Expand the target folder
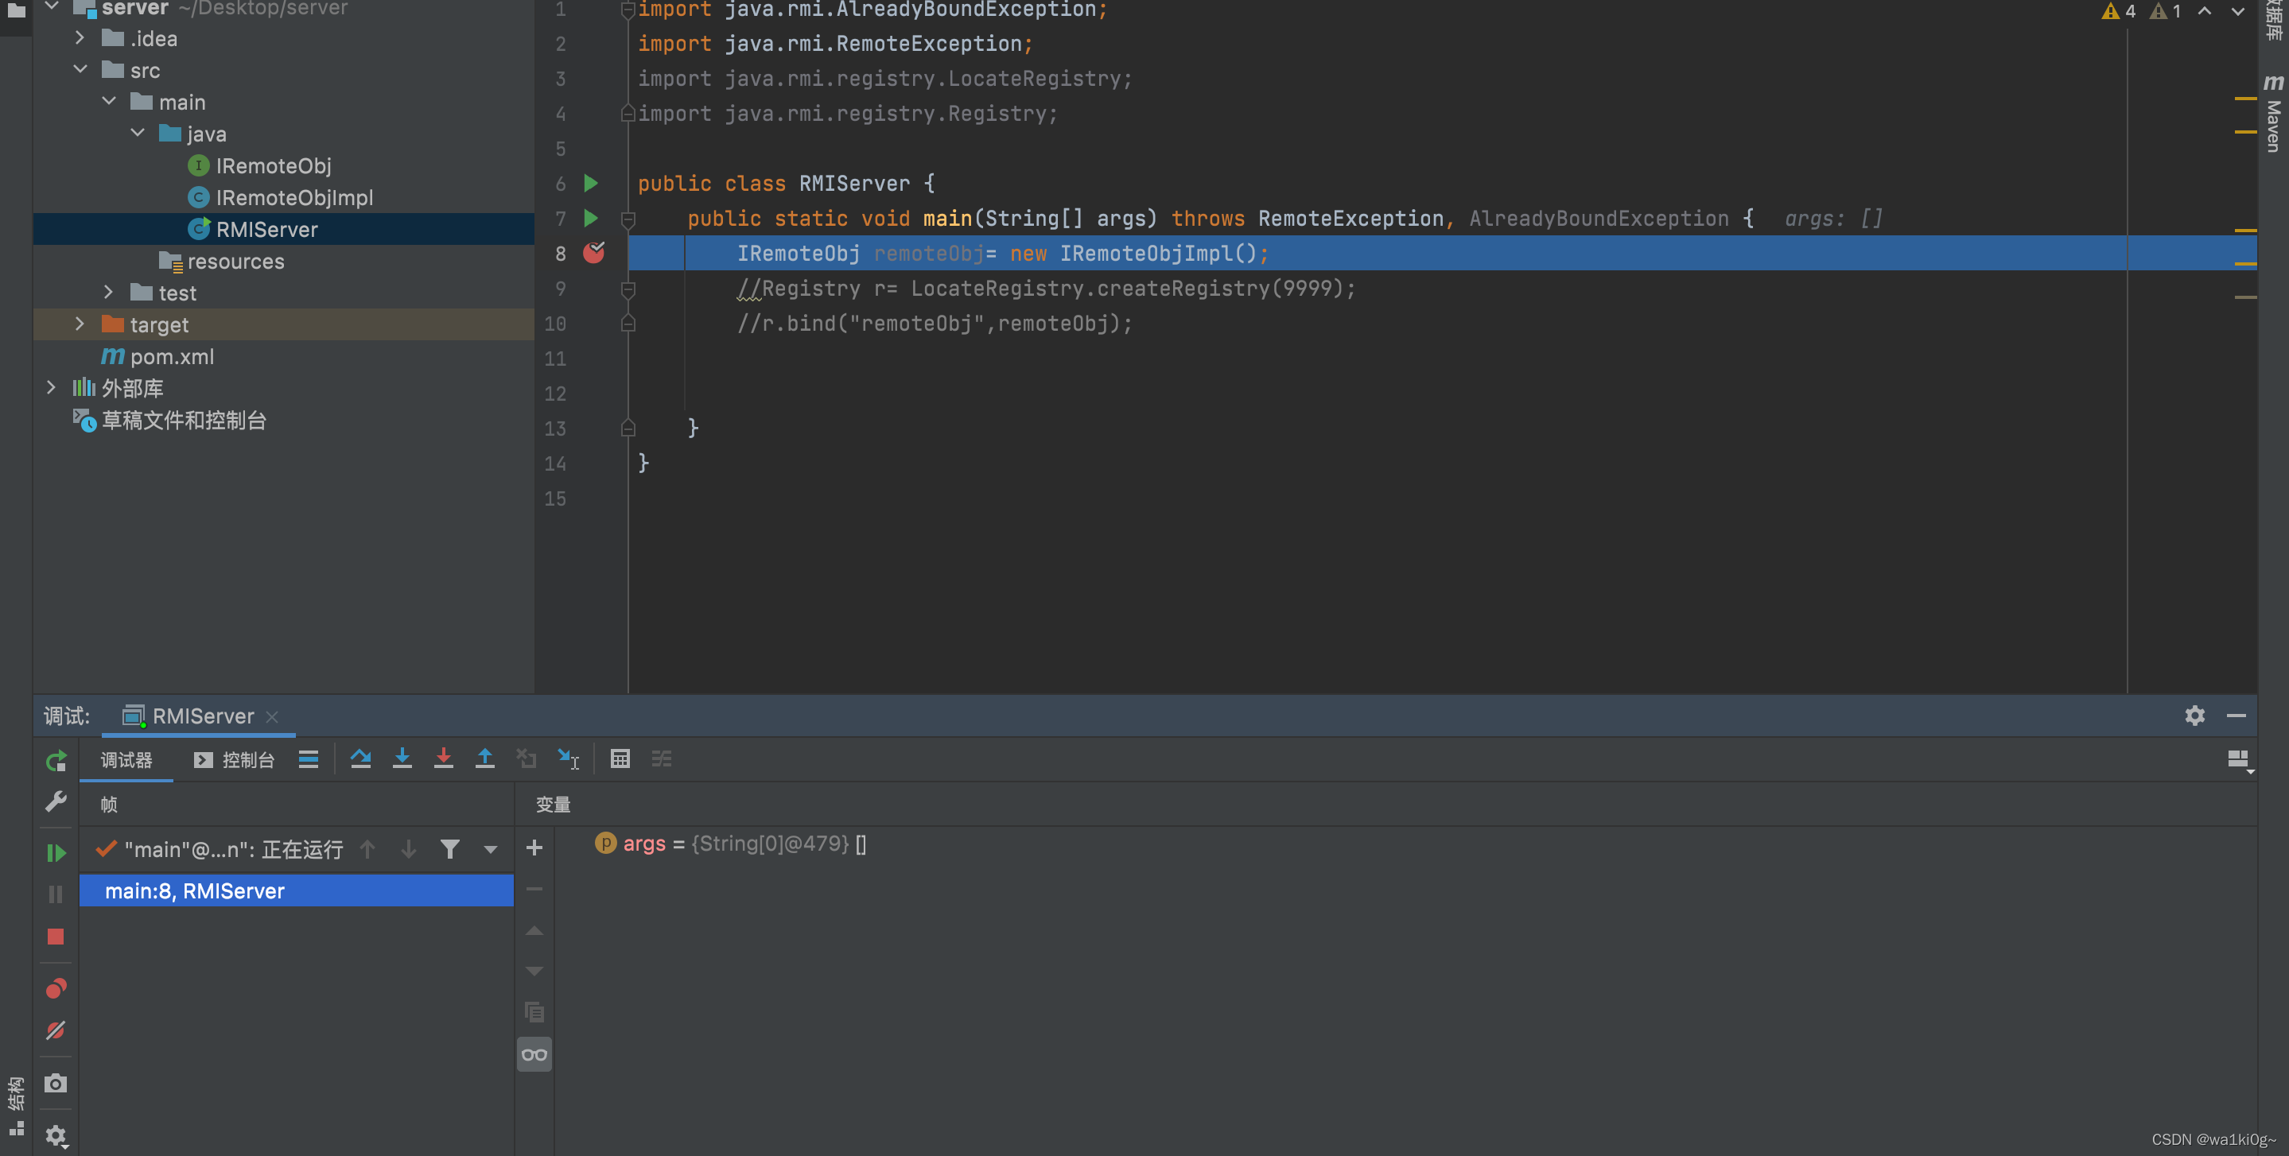This screenshot has width=2289, height=1156. (80, 324)
